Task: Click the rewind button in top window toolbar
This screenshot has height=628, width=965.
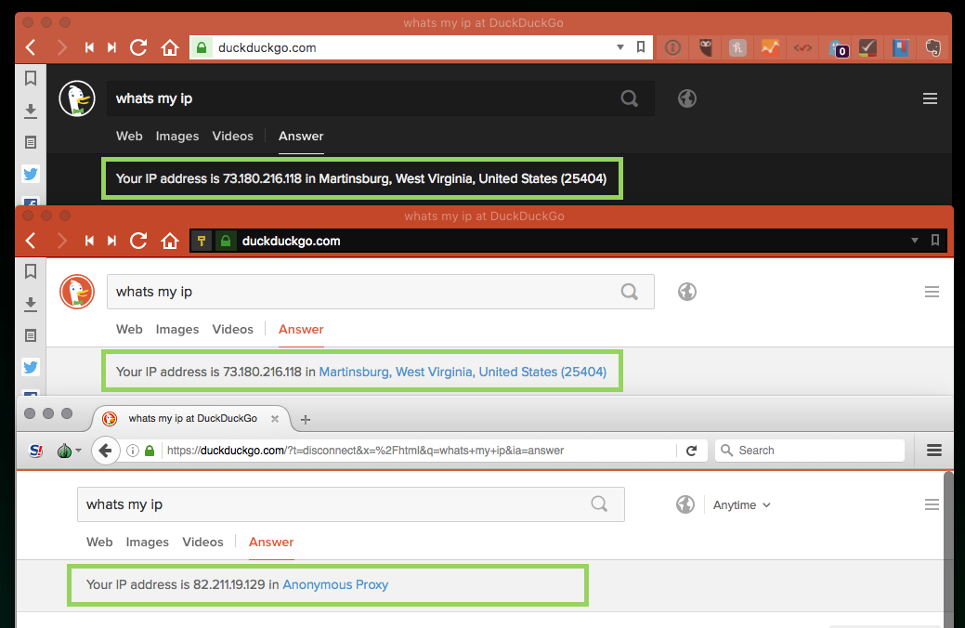Action: point(89,47)
